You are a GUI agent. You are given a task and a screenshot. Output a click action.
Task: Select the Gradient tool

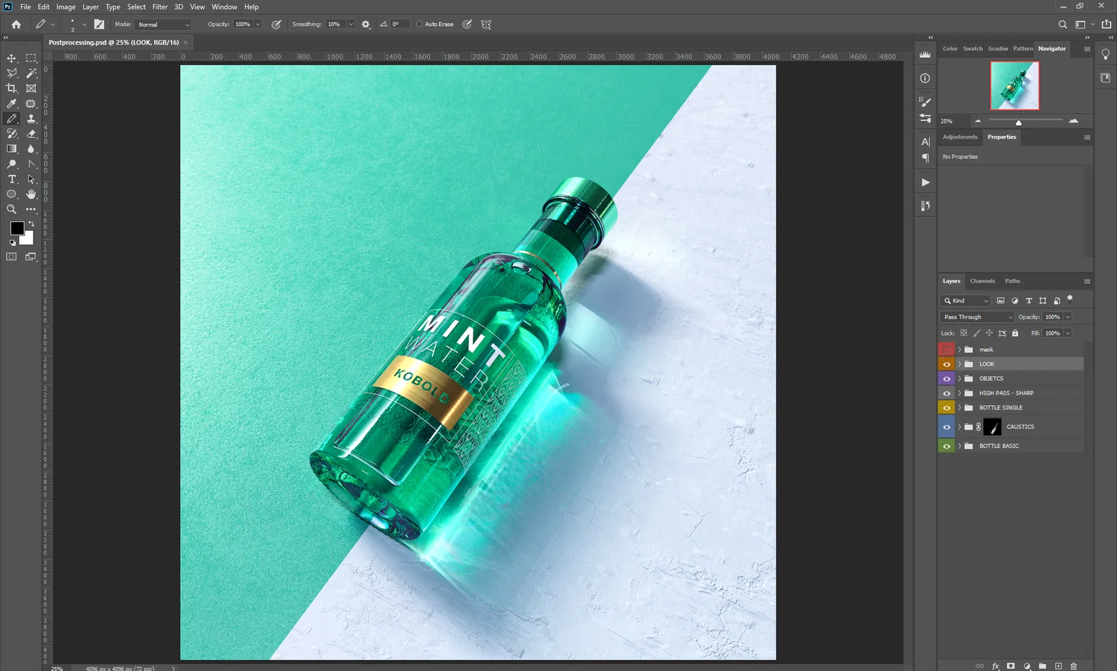click(x=11, y=149)
